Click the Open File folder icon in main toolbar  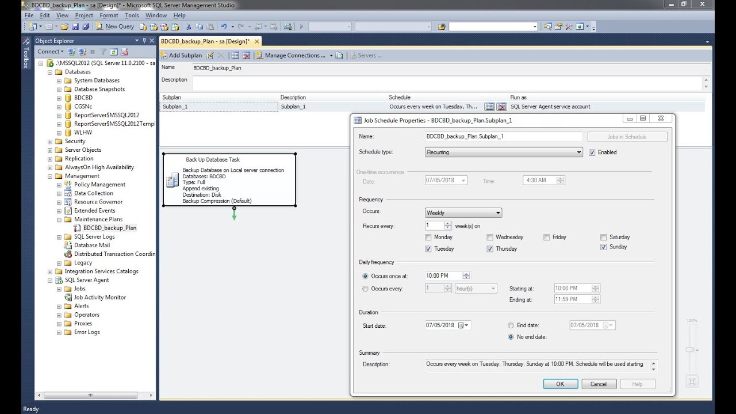click(64, 26)
